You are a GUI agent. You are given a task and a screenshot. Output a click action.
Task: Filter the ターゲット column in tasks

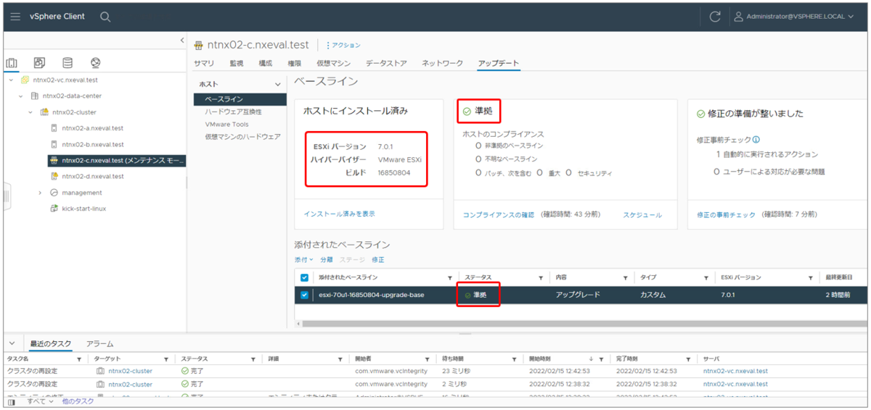(x=165, y=359)
